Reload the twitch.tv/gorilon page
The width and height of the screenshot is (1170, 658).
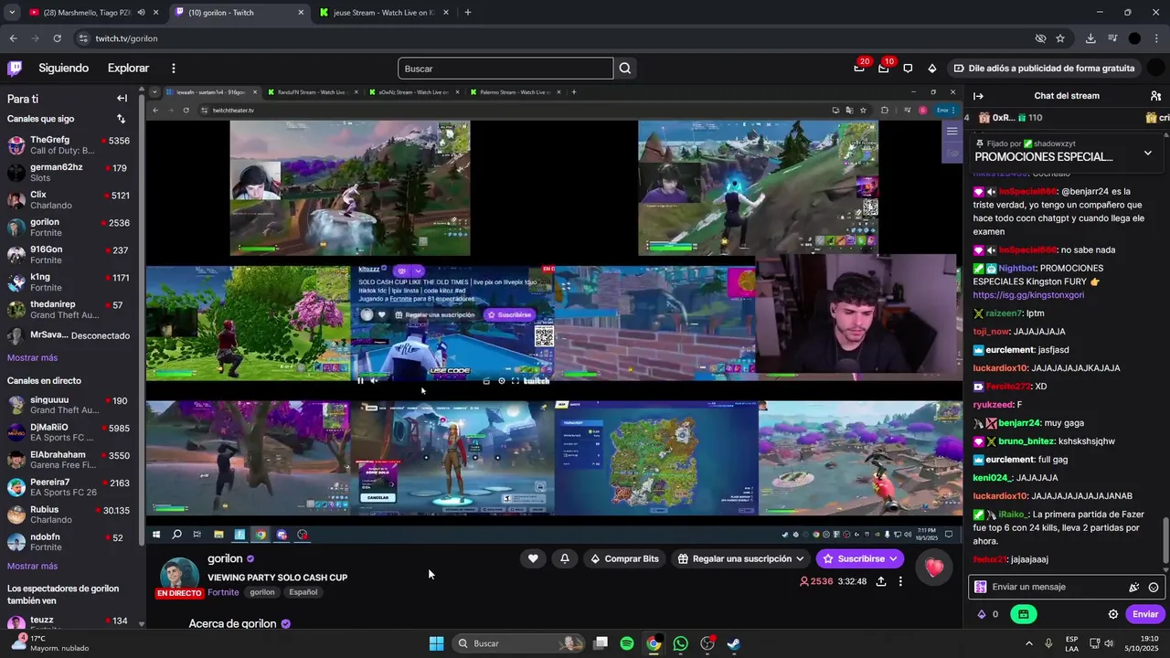[57, 38]
